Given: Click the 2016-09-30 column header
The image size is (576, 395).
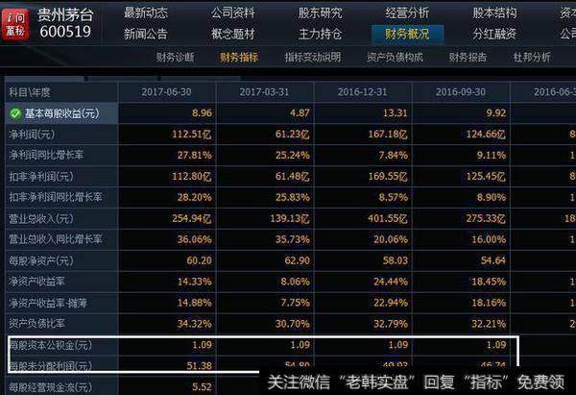Looking at the screenshot, I should (461, 92).
